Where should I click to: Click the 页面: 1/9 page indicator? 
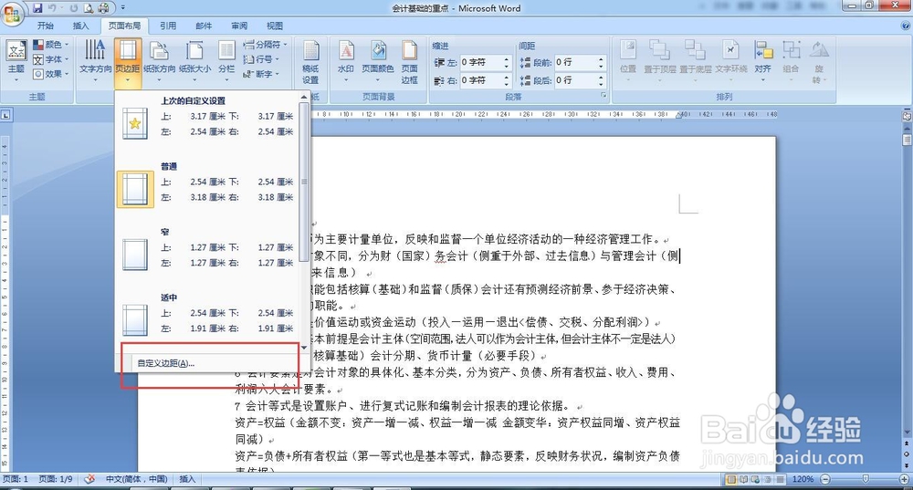point(56,479)
